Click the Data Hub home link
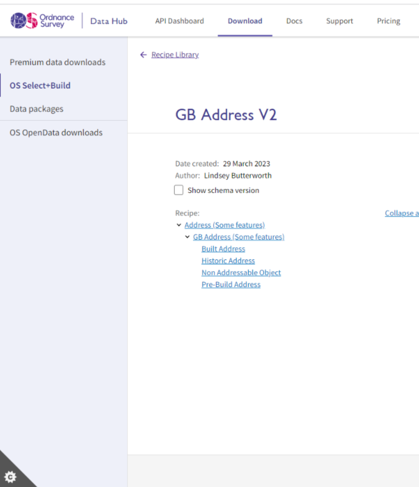419x487 pixels. [x=109, y=21]
